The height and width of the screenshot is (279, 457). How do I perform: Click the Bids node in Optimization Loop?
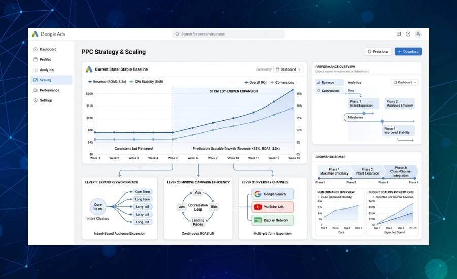214,207
